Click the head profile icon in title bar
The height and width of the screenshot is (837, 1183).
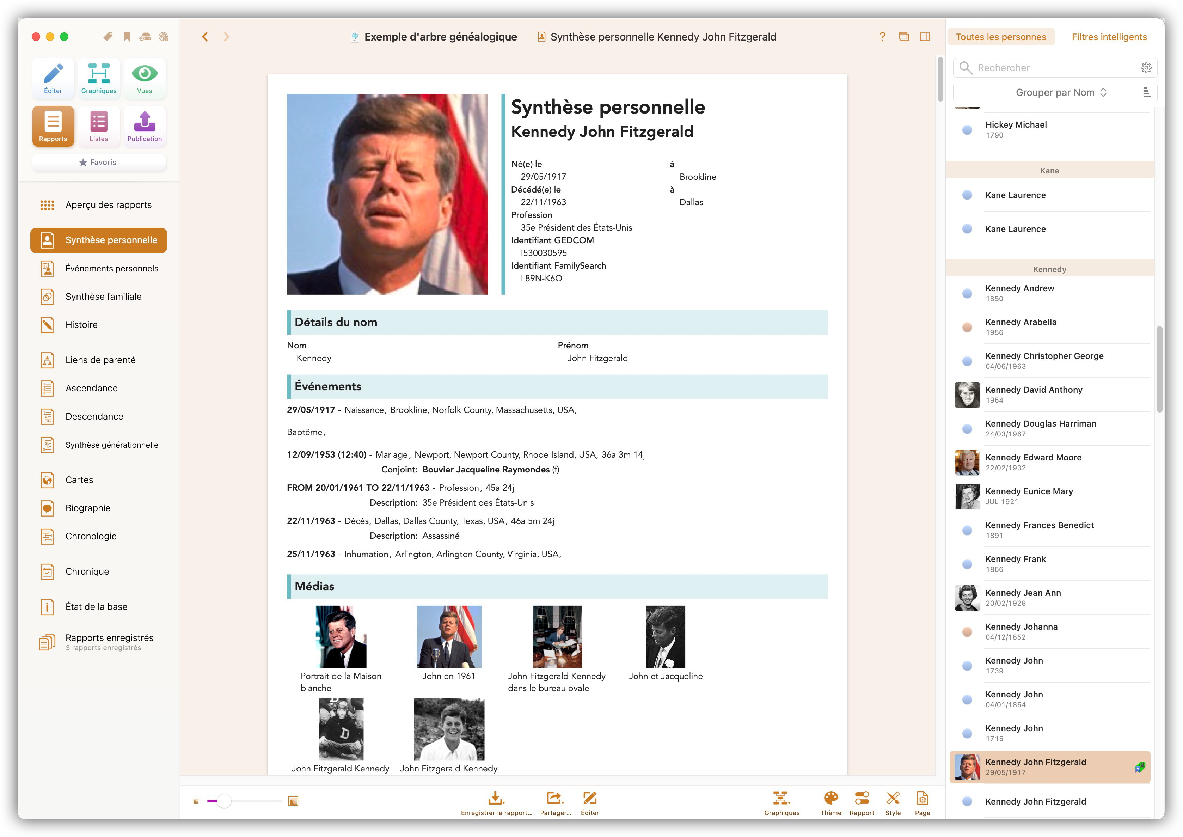[x=163, y=37]
